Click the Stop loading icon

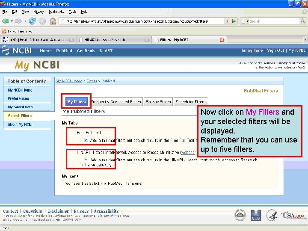pos(42,21)
